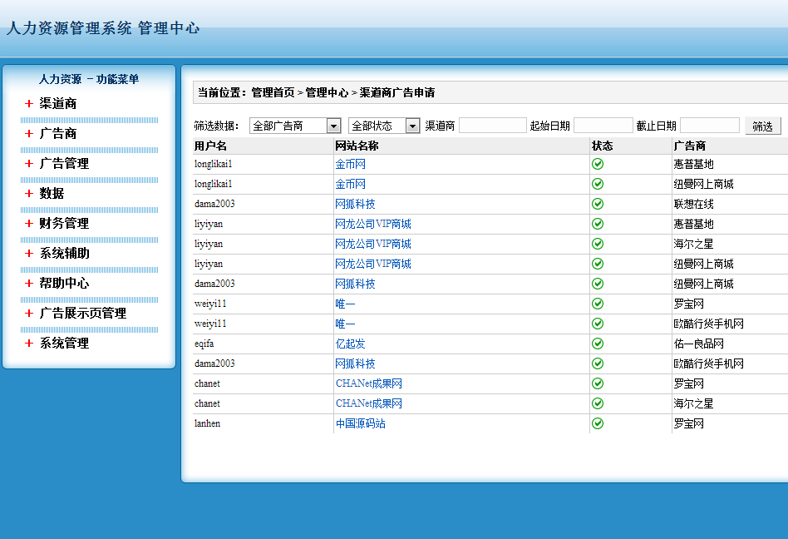Viewport: 788px width, 539px height.
Task: Click green status icon for lanhen row
Action: coord(598,423)
